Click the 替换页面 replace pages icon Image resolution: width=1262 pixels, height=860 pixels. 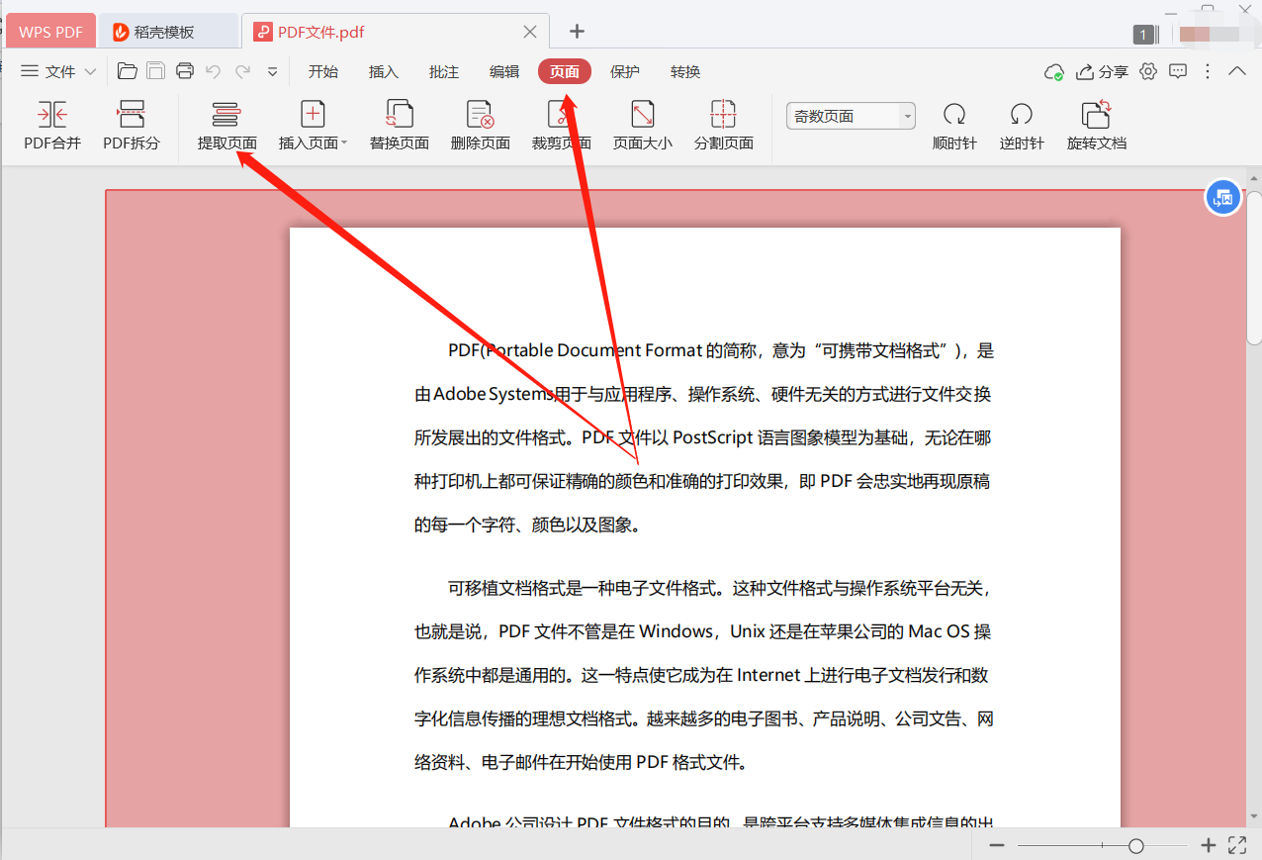[399, 125]
